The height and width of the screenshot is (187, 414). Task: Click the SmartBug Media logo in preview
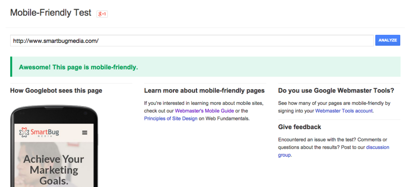(x=39, y=132)
